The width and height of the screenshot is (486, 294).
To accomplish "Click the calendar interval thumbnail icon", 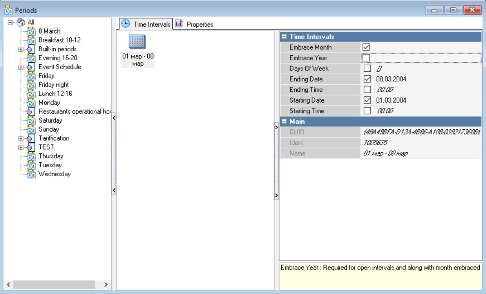I will [x=137, y=42].
